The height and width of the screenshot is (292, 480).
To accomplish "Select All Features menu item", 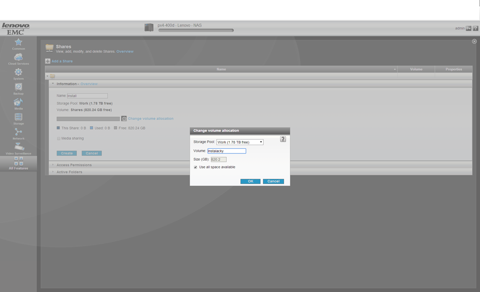I will pos(18,163).
